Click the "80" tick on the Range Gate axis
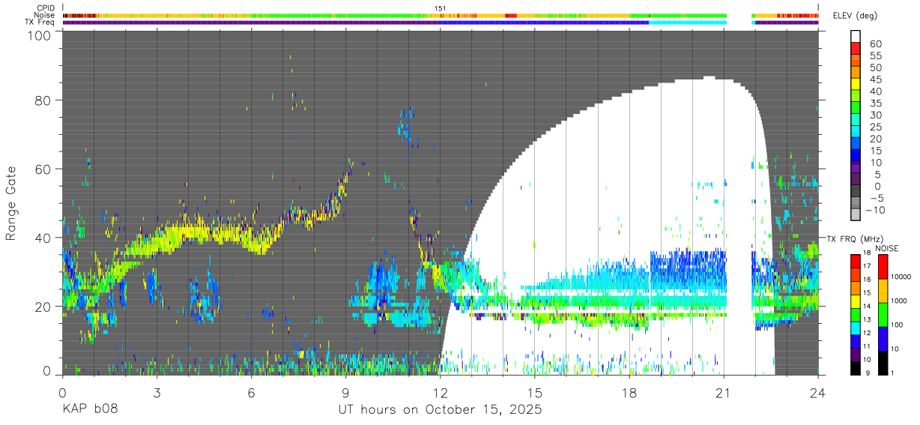 point(42,101)
